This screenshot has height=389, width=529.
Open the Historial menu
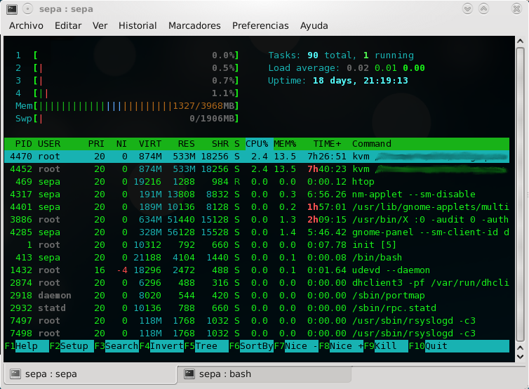tap(138, 26)
